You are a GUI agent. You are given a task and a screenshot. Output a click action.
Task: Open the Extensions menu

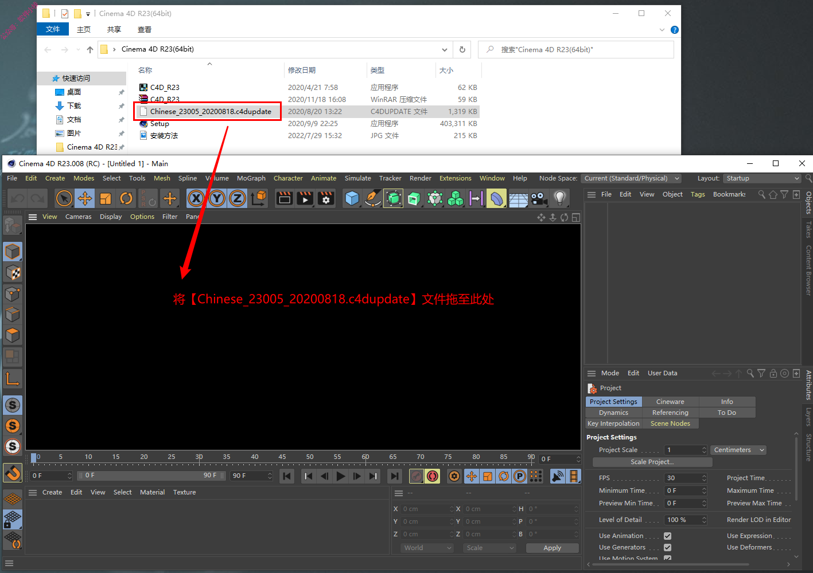[455, 178]
